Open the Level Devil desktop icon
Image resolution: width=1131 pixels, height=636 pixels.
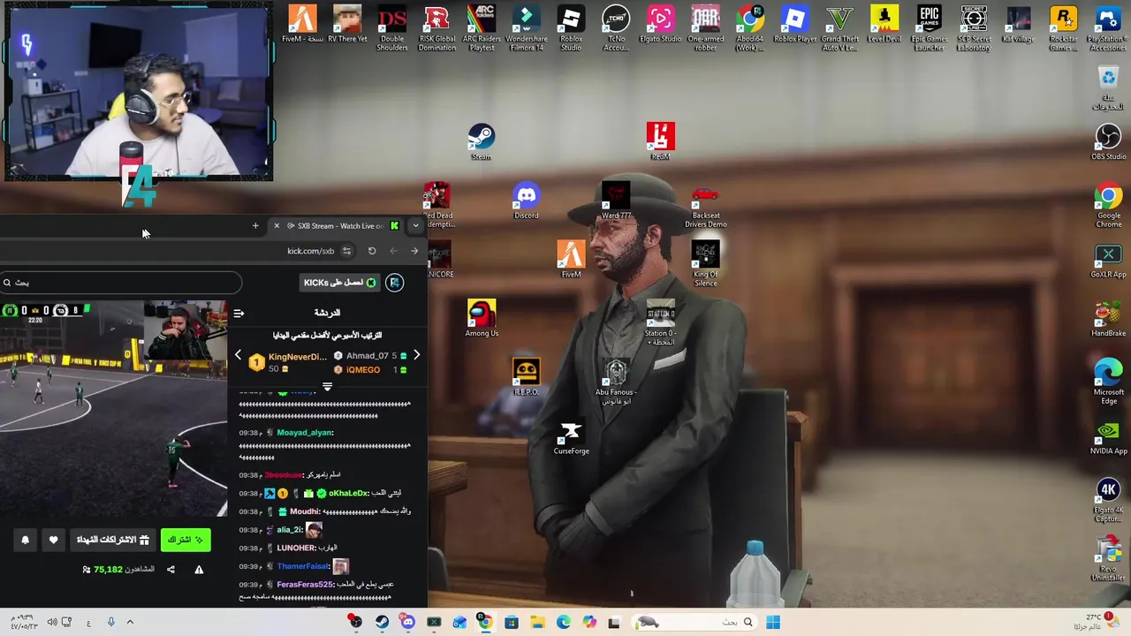(x=884, y=23)
